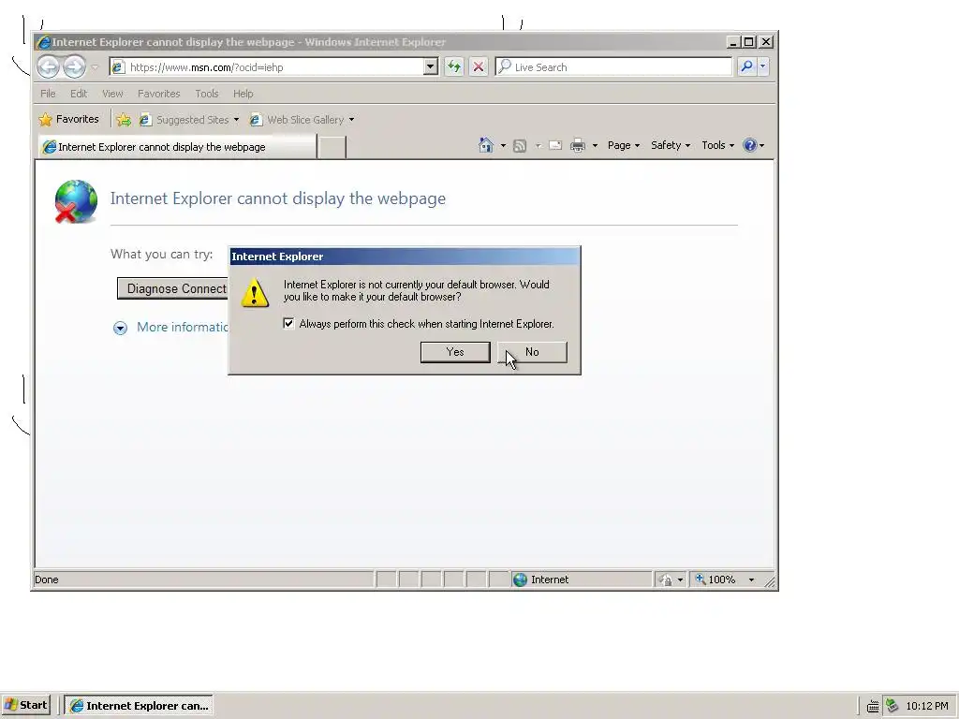959x719 pixels.
Task: Click the Internet zone globe in status bar
Action: pyautogui.click(x=520, y=580)
